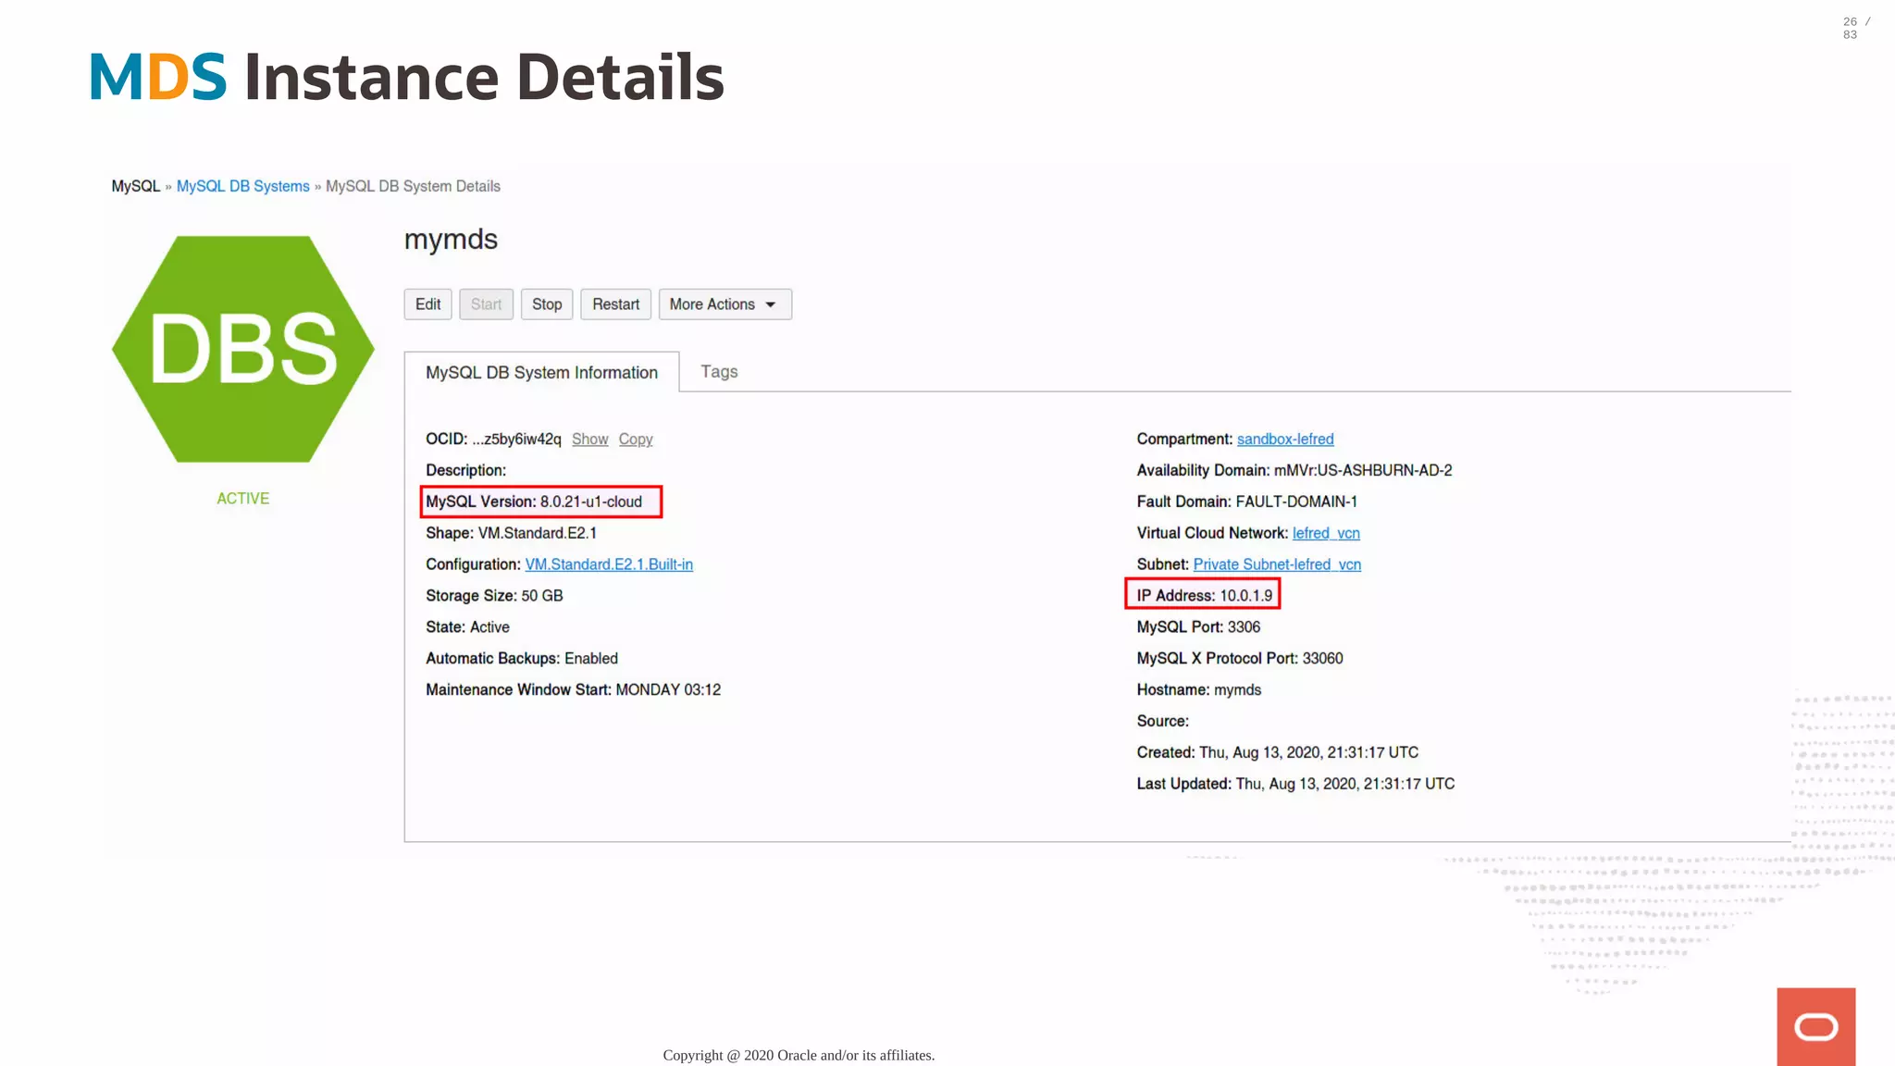The height and width of the screenshot is (1066, 1895).
Task: Select the MySQL DB System Information tab
Action: (541, 372)
